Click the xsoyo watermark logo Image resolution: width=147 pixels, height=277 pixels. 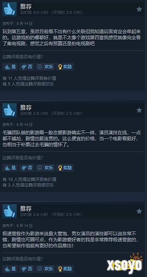click(125, 264)
